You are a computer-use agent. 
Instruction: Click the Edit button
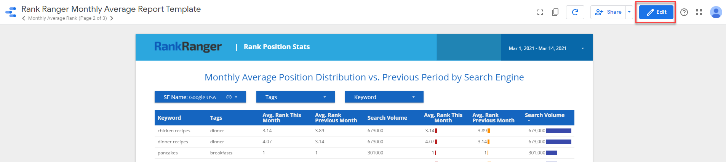(x=656, y=12)
